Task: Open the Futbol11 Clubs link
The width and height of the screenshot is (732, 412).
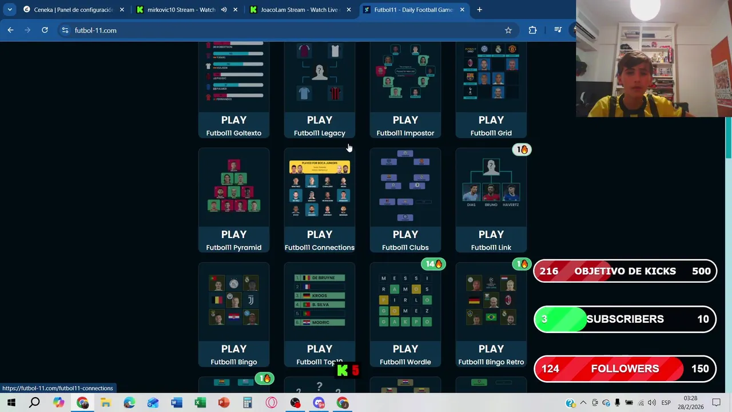Action: (405, 247)
